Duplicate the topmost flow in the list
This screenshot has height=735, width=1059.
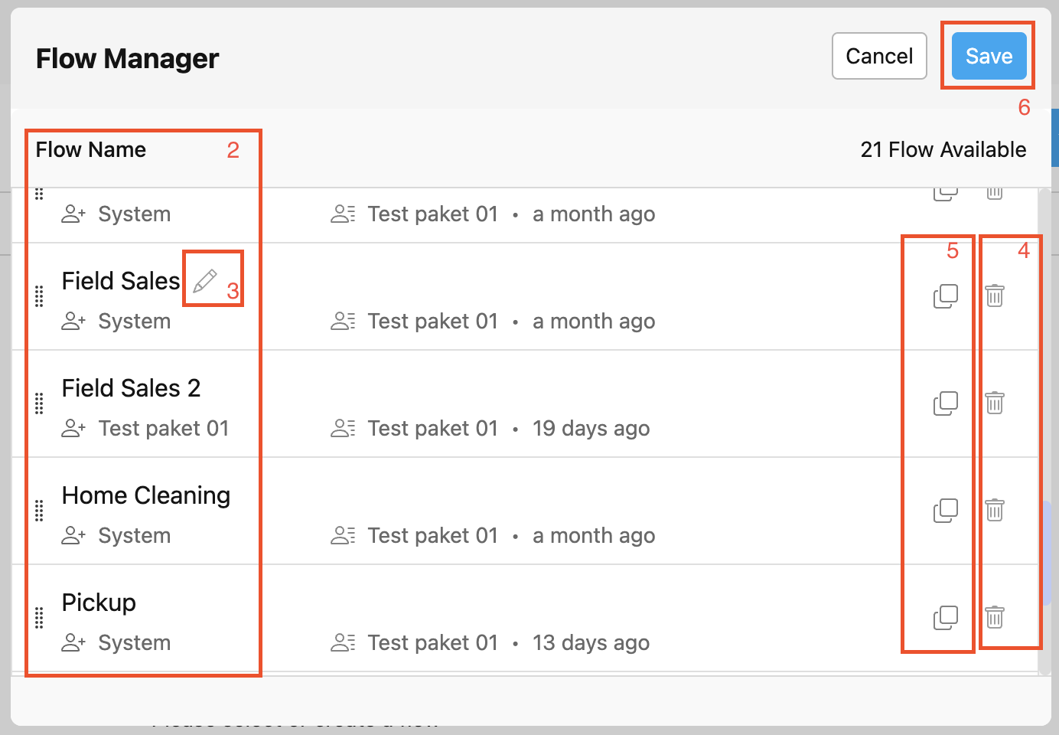click(x=946, y=191)
